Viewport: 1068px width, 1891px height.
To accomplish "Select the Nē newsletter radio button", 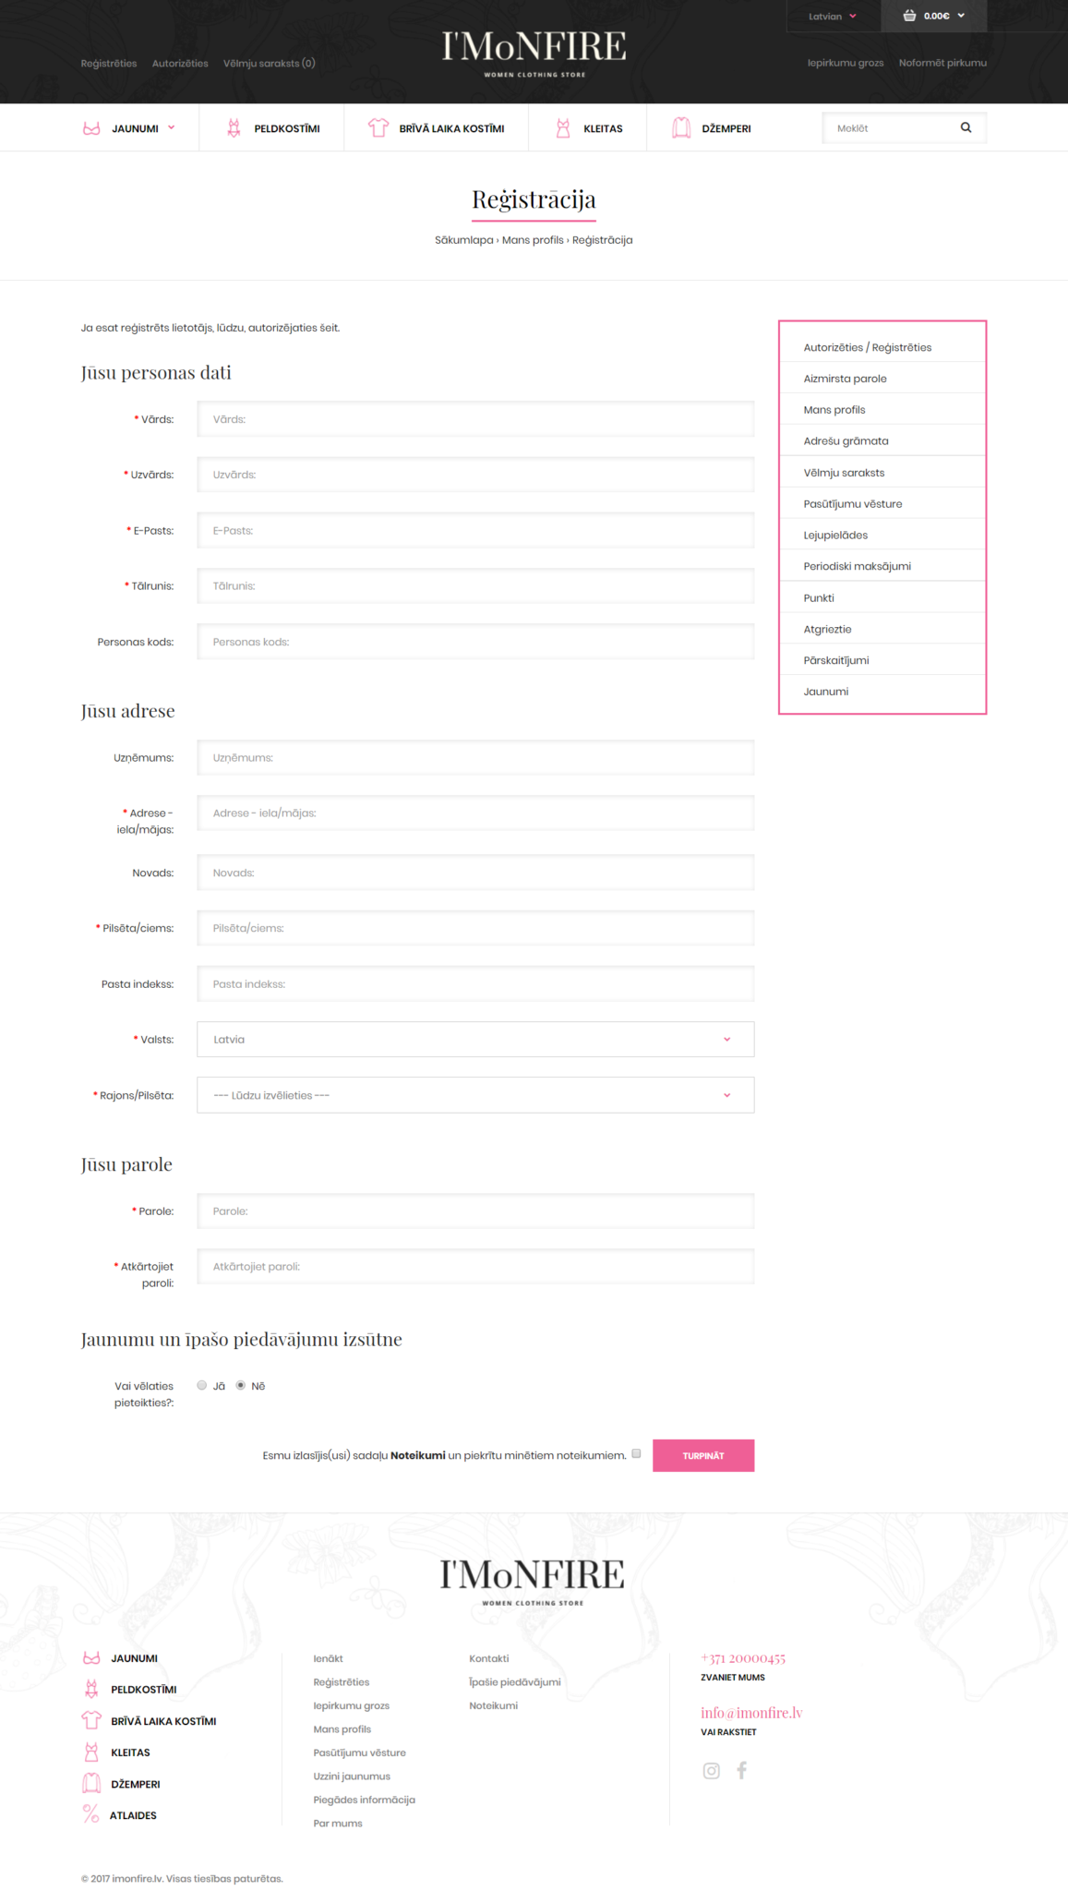I will point(241,1385).
